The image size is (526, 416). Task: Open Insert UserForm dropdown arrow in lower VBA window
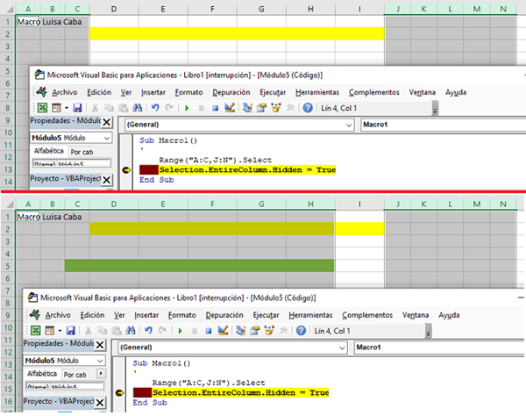(x=60, y=330)
